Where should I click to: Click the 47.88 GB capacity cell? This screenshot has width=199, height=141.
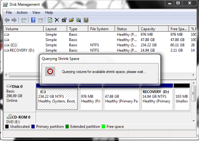click(x=148, y=40)
